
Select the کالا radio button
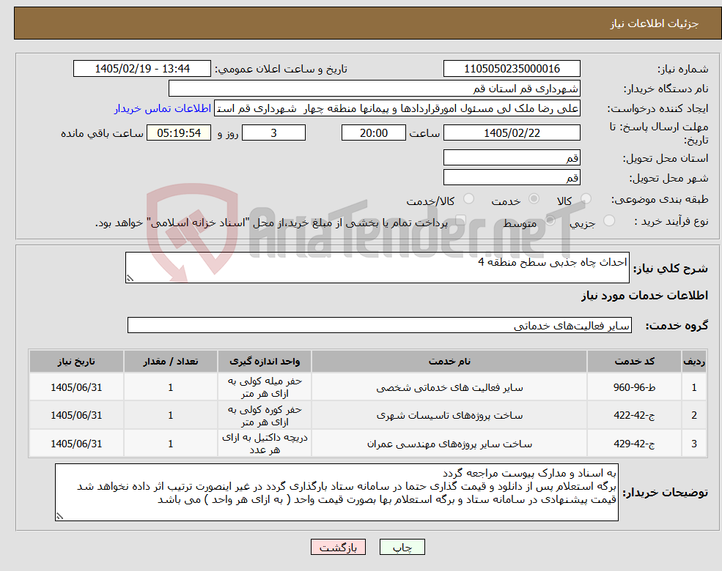(x=586, y=198)
